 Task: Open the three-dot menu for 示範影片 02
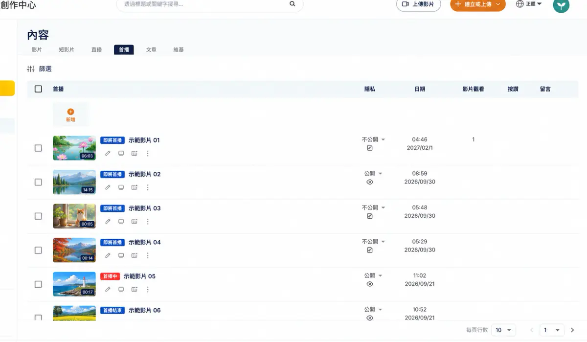click(x=148, y=187)
